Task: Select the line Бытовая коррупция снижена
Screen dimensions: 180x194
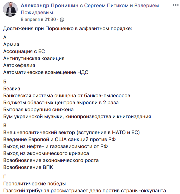Action: pyautogui.click(x=38, y=110)
